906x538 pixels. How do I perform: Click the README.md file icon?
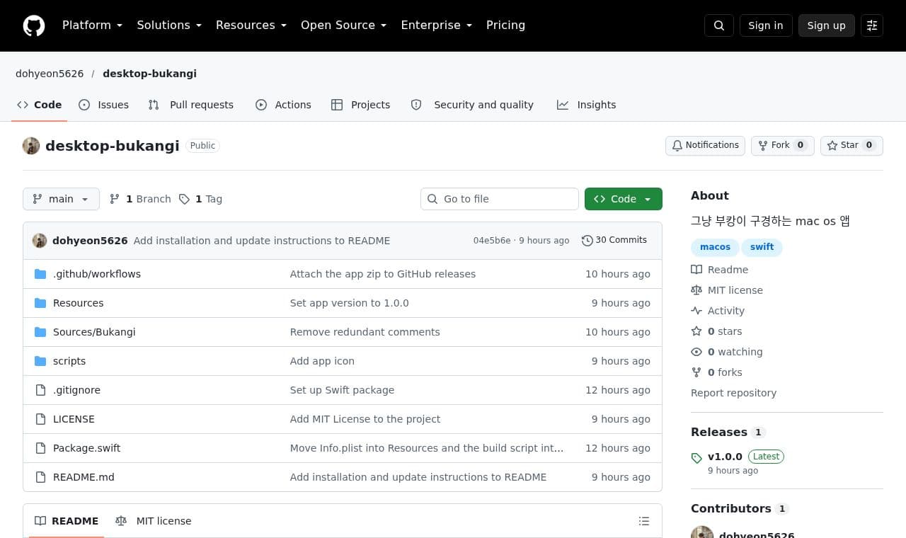coord(40,477)
